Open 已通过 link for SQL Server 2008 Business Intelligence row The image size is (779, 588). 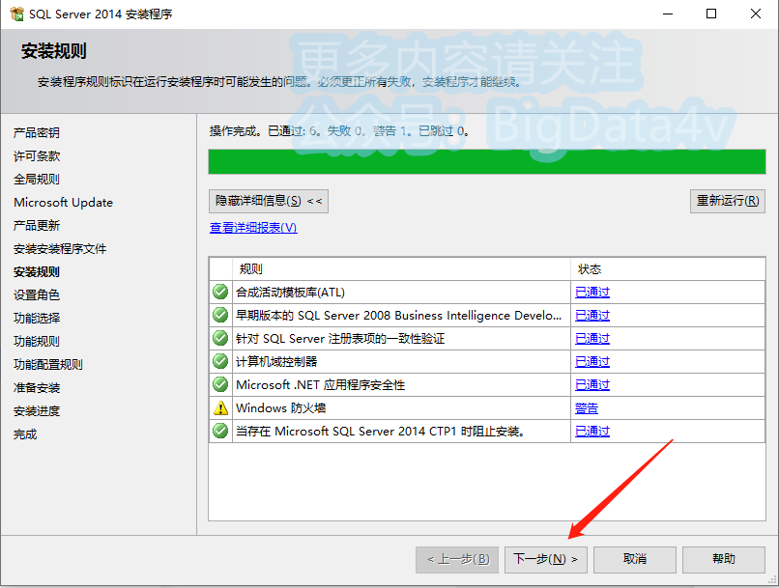[x=592, y=315]
